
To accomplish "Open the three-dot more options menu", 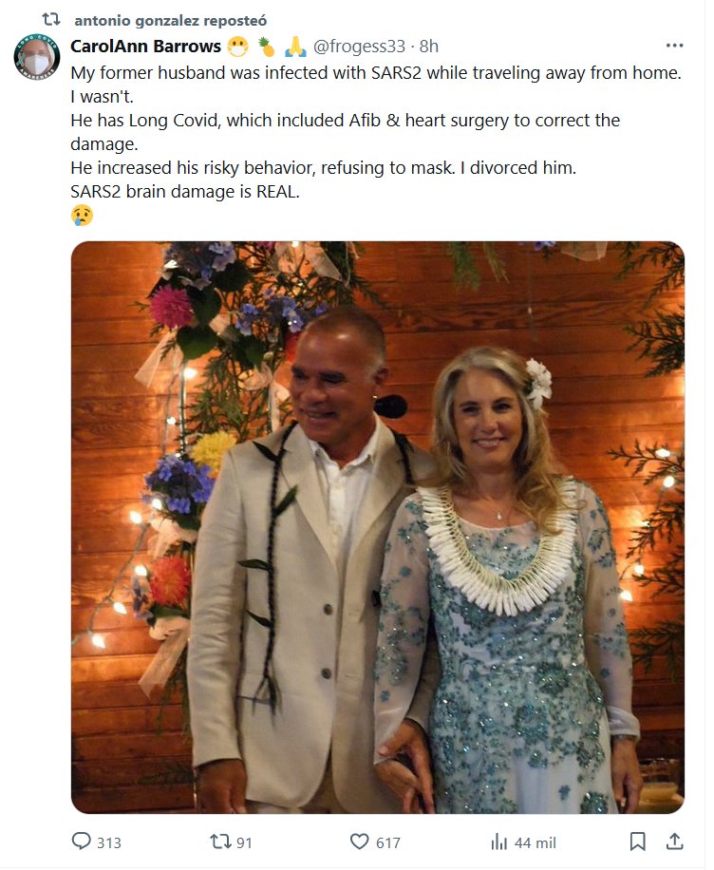I will coord(674,46).
